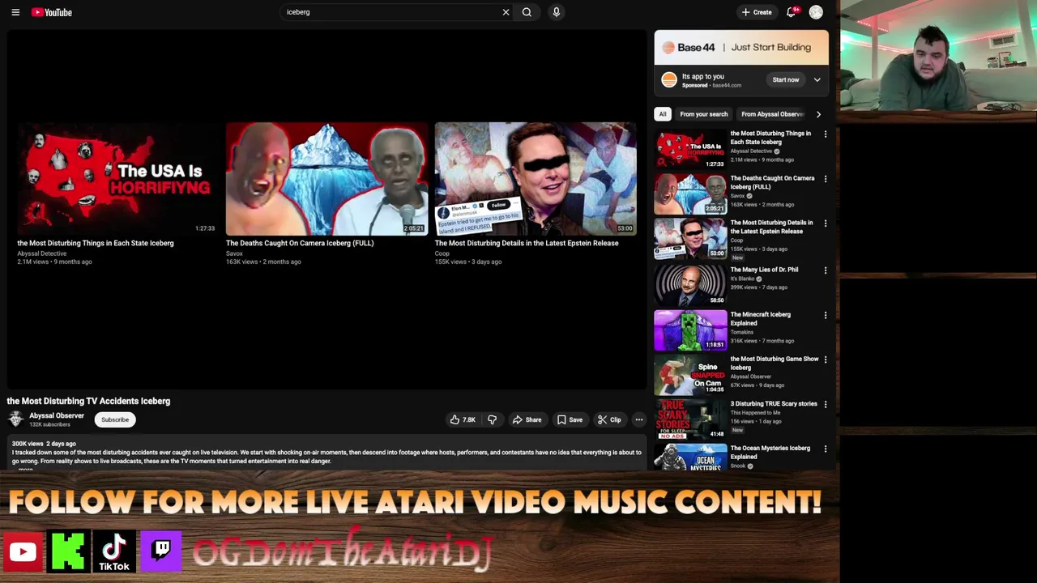Open endscreen Deaths Caught On Camera thumbnail

[x=326, y=178]
